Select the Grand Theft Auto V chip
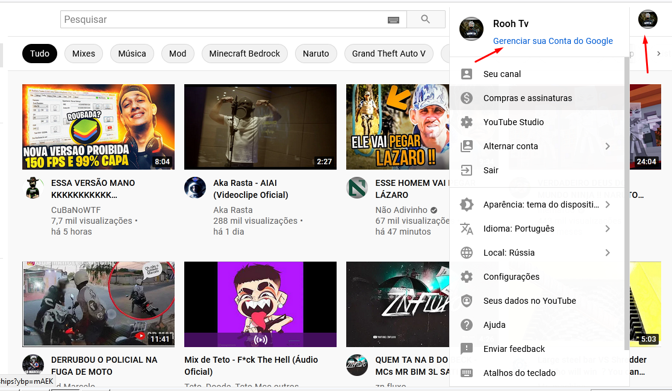Screen dimensions: 672x391 point(389,54)
